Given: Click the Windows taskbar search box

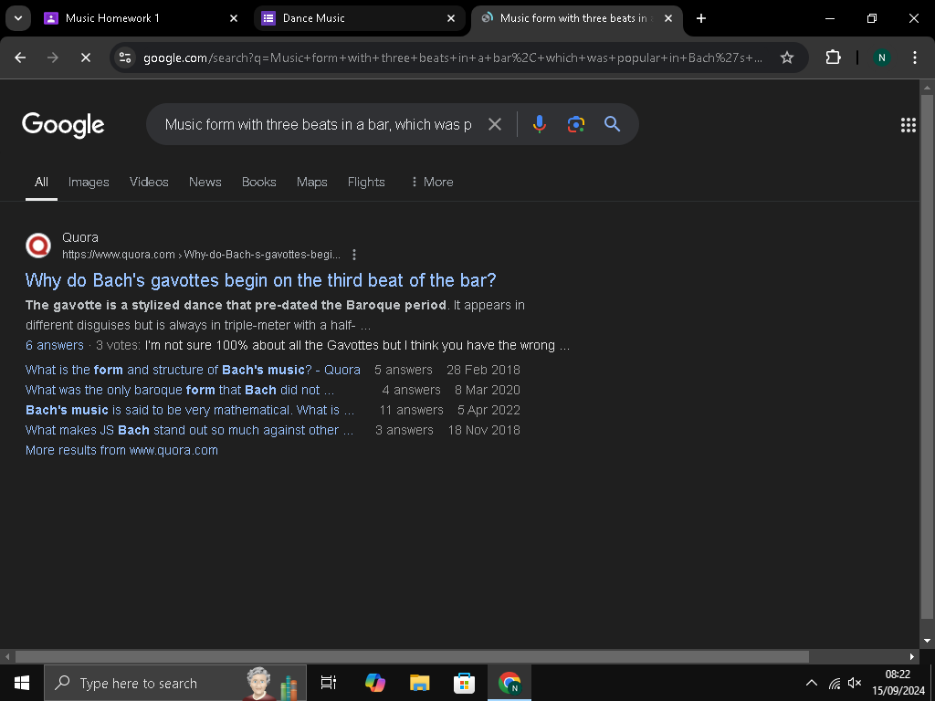Looking at the screenshot, I should point(175,683).
